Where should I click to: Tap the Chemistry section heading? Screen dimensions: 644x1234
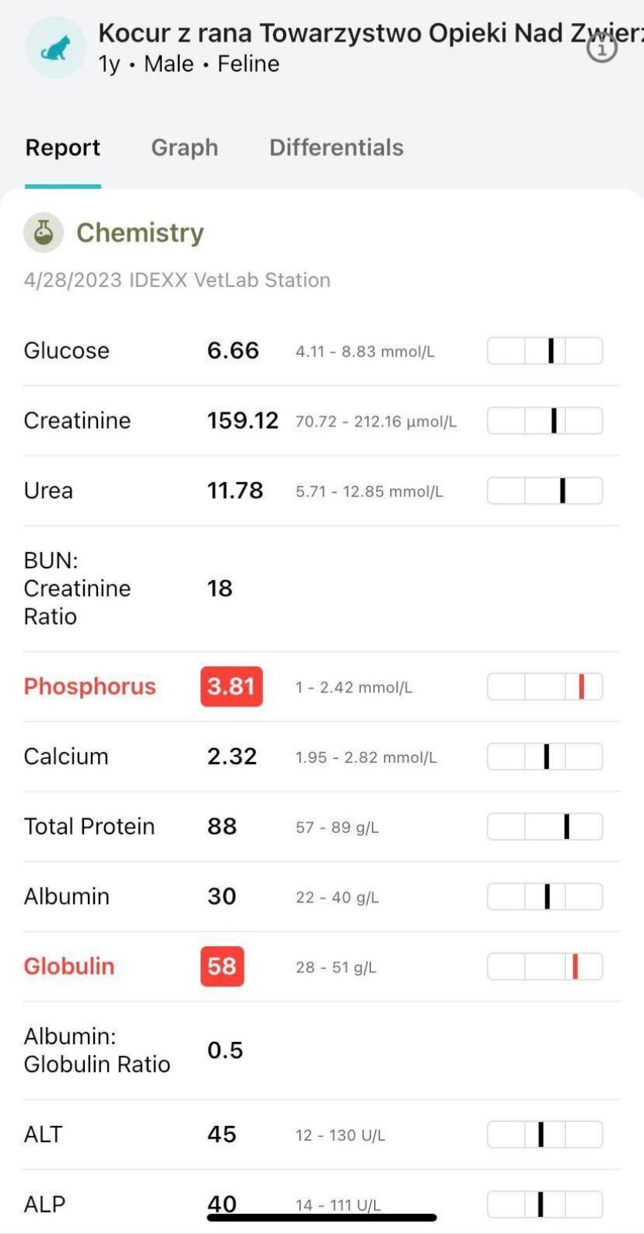coord(140,232)
